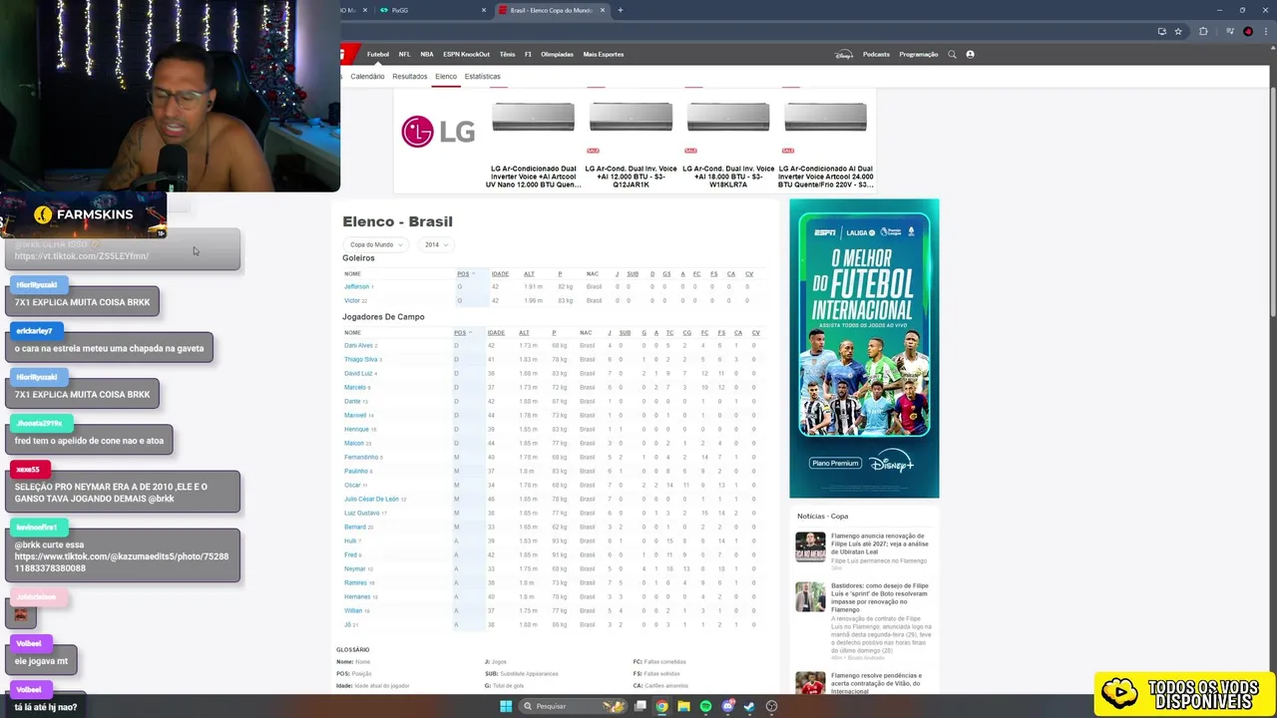The width and height of the screenshot is (1277, 718).
Task: Open Task View on the taskbar
Action: pos(639,706)
